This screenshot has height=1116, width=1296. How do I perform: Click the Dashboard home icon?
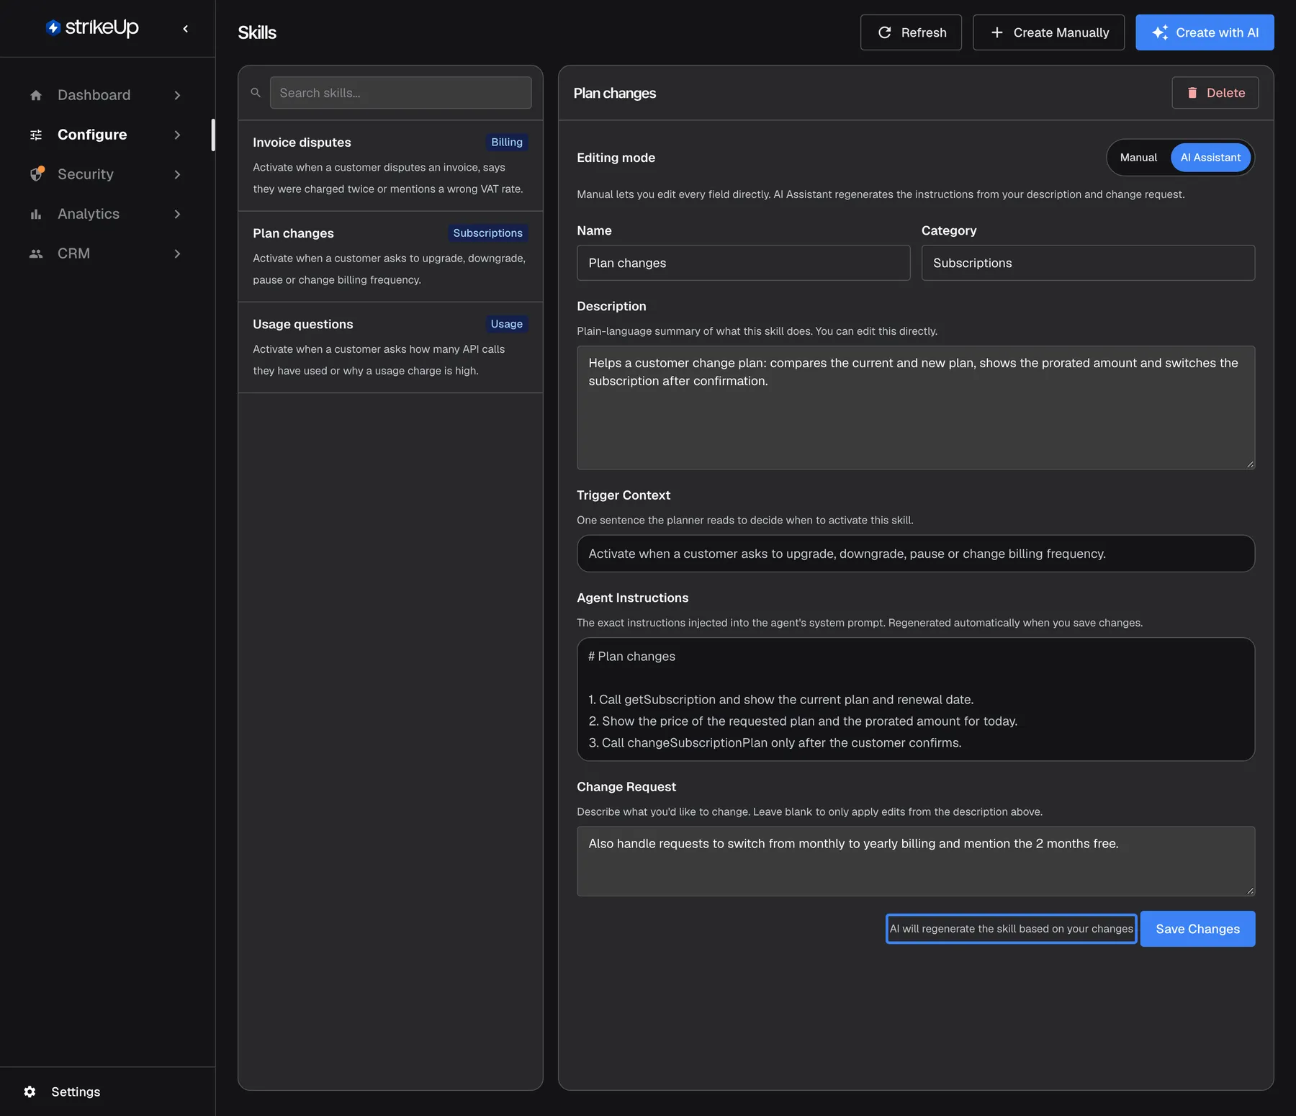point(36,95)
